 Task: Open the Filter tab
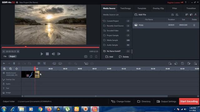(x=175, y=8)
